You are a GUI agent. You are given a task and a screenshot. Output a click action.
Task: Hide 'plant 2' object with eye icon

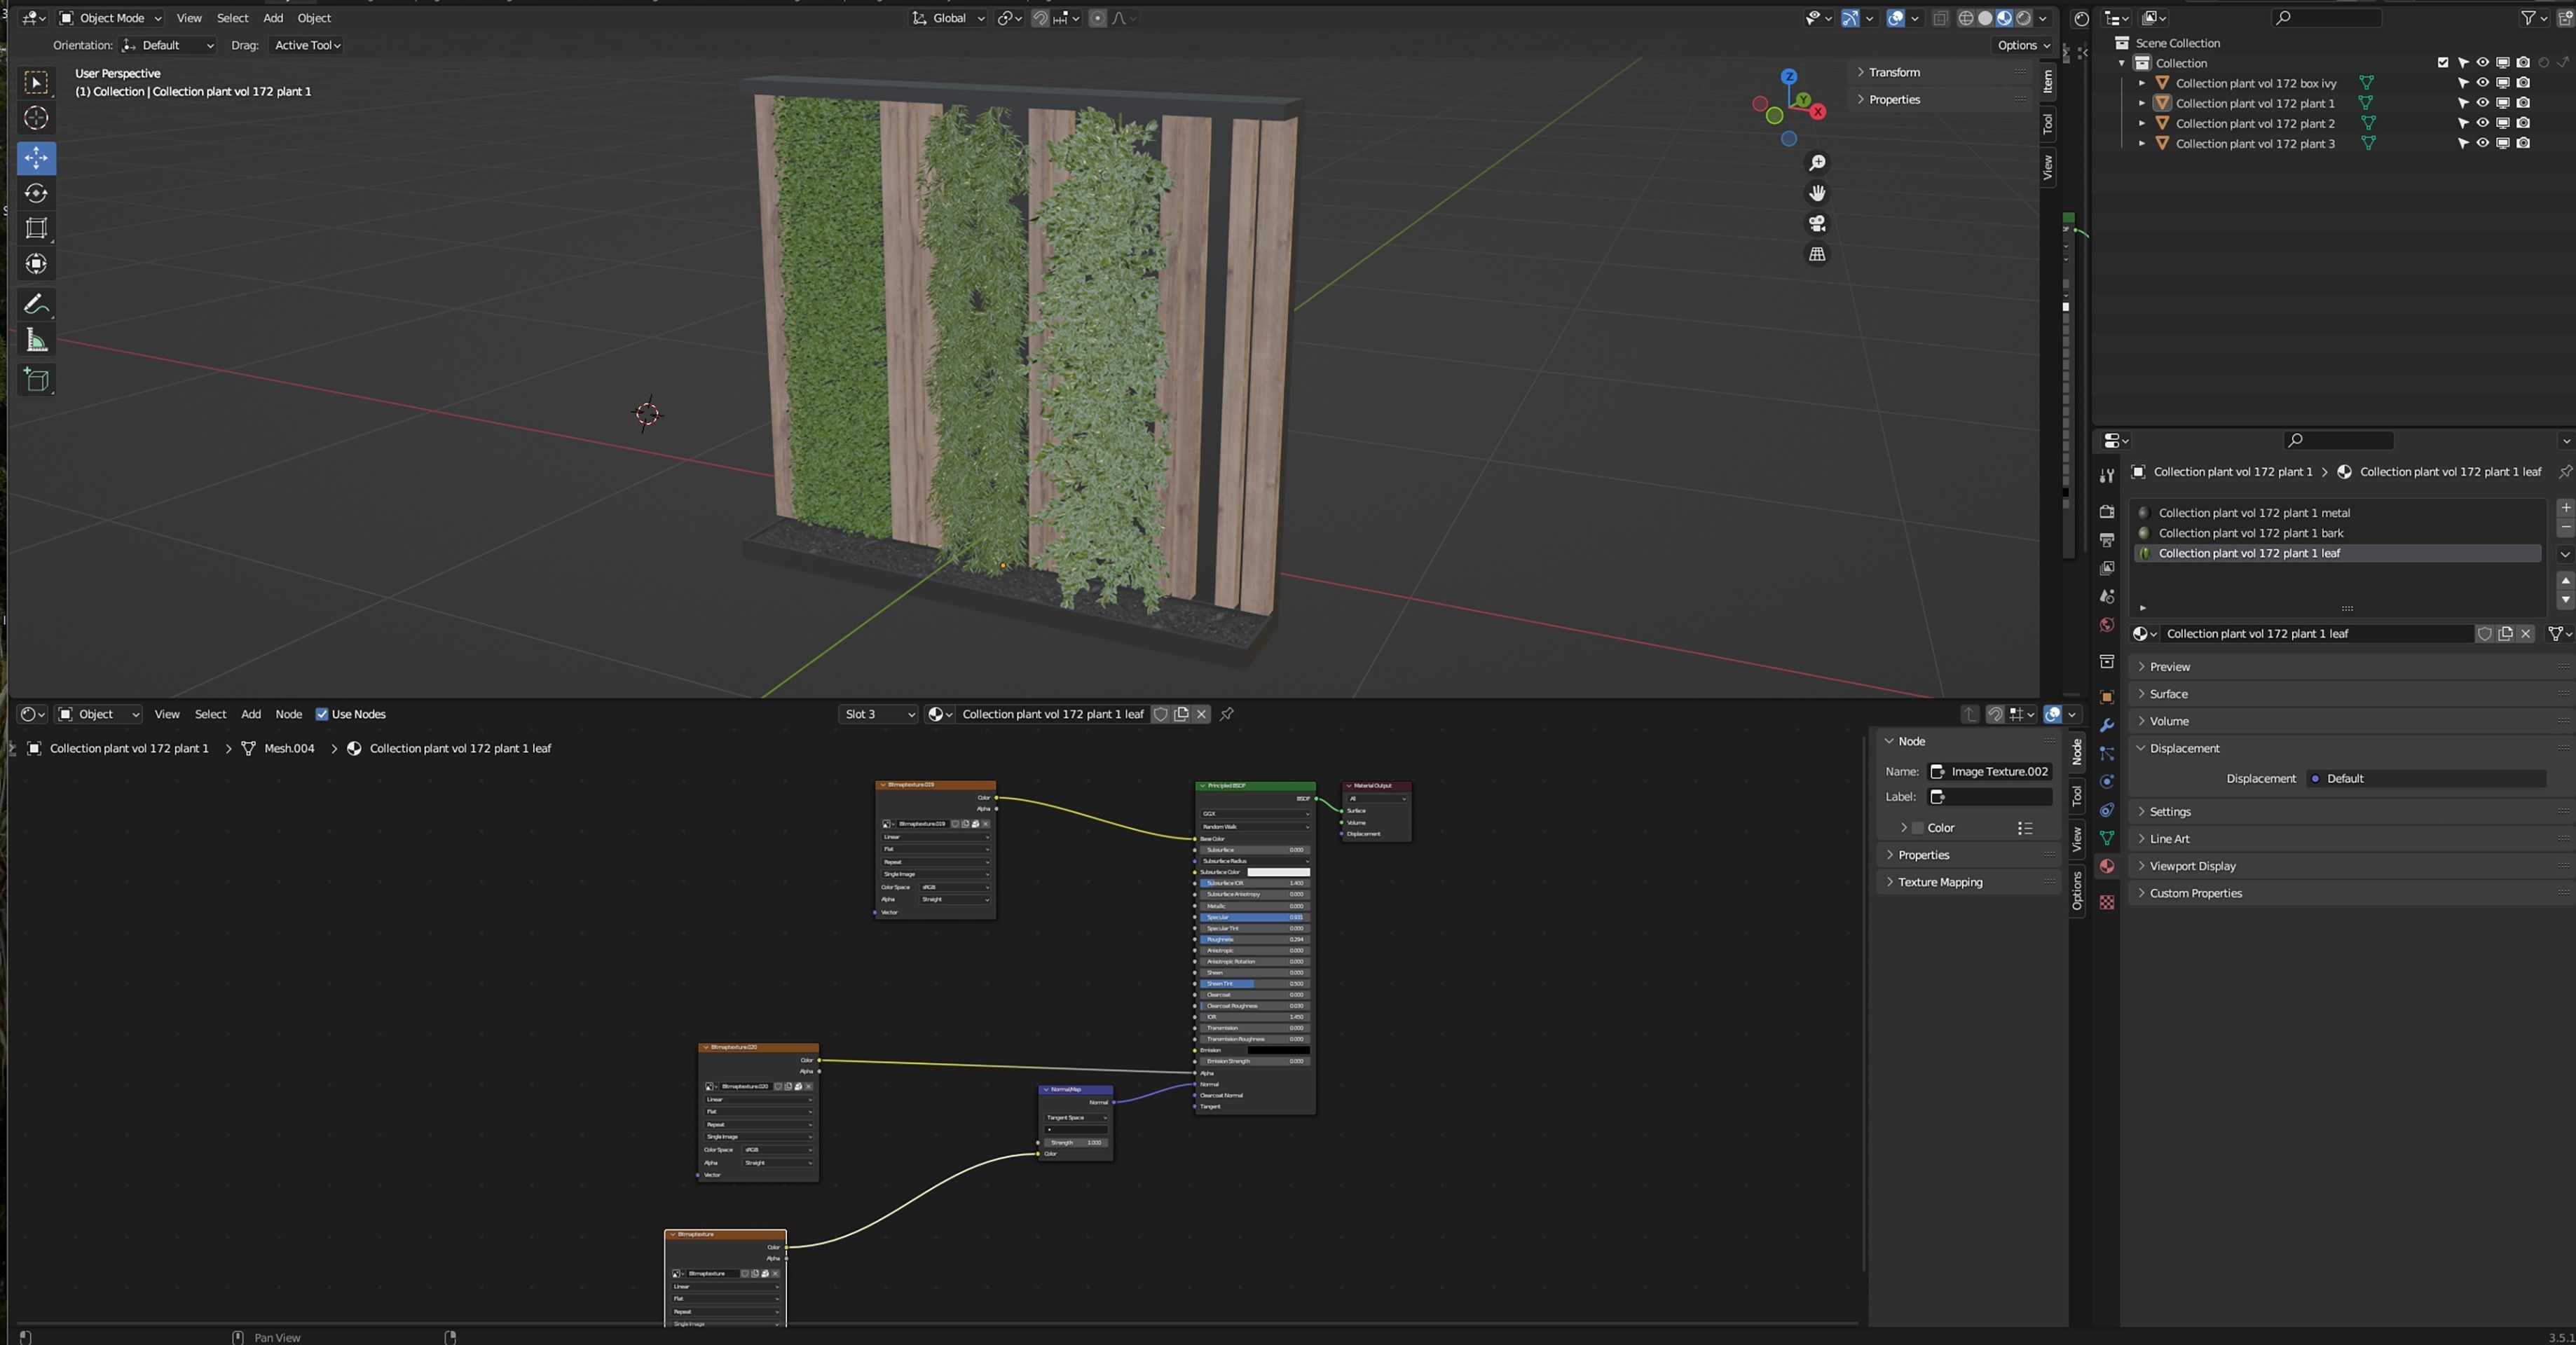2482,123
